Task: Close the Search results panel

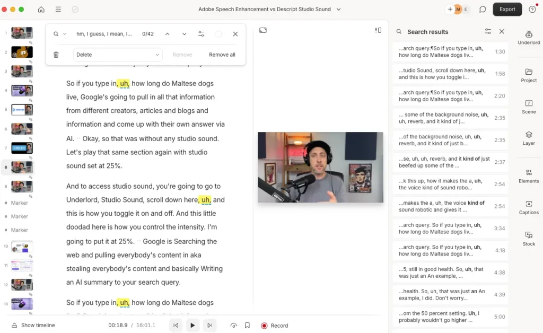Action: tap(502, 31)
